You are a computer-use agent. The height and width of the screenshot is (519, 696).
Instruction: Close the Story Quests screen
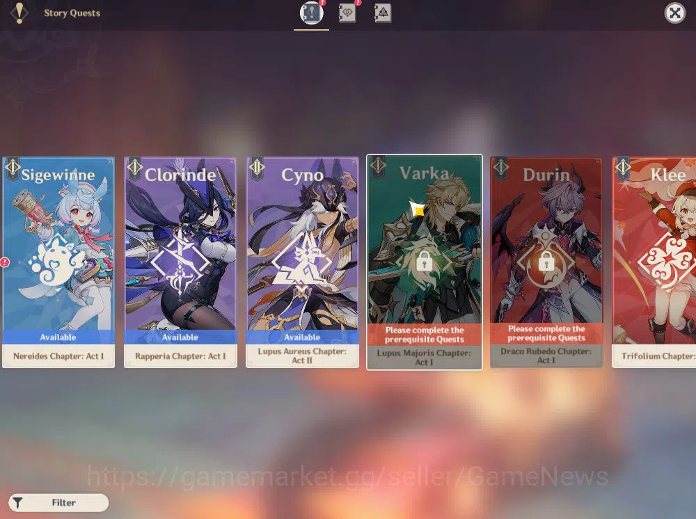point(674,13)
